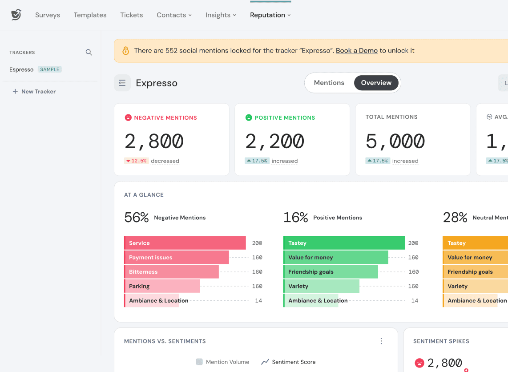Click the SENTIMENT SPIKES heading
This screenshot has width=508, height=372.
441,341
